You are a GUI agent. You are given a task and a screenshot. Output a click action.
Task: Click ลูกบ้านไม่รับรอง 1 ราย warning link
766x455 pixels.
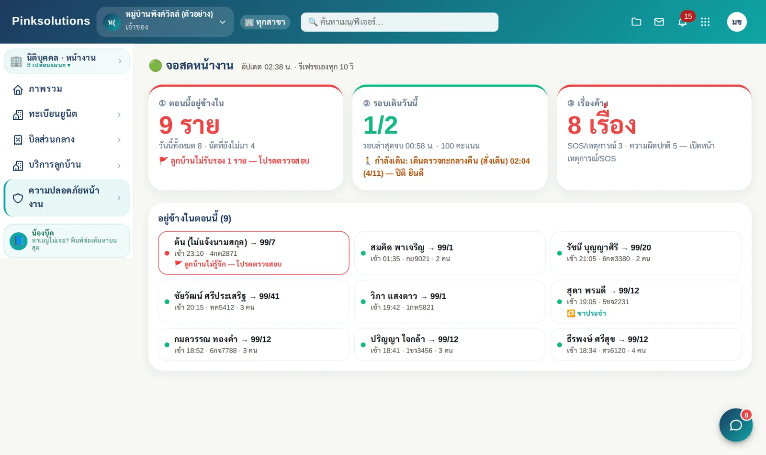pos(235,161)
